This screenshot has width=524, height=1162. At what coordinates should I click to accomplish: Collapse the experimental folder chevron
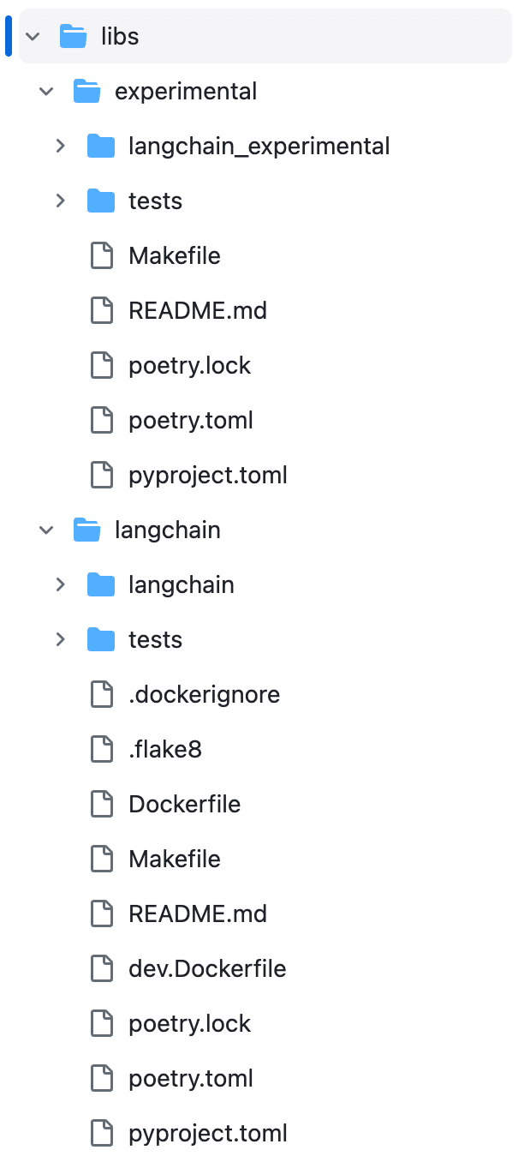46,91
